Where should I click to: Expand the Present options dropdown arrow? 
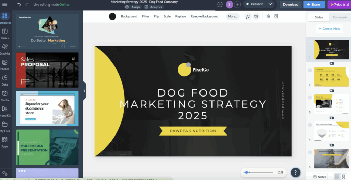pos(270,4)
